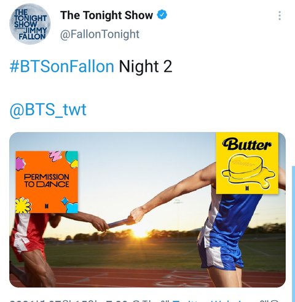This screenshot has height=302, width=295.
Task: Click the blue verified badge
Action: pos(162,15)
